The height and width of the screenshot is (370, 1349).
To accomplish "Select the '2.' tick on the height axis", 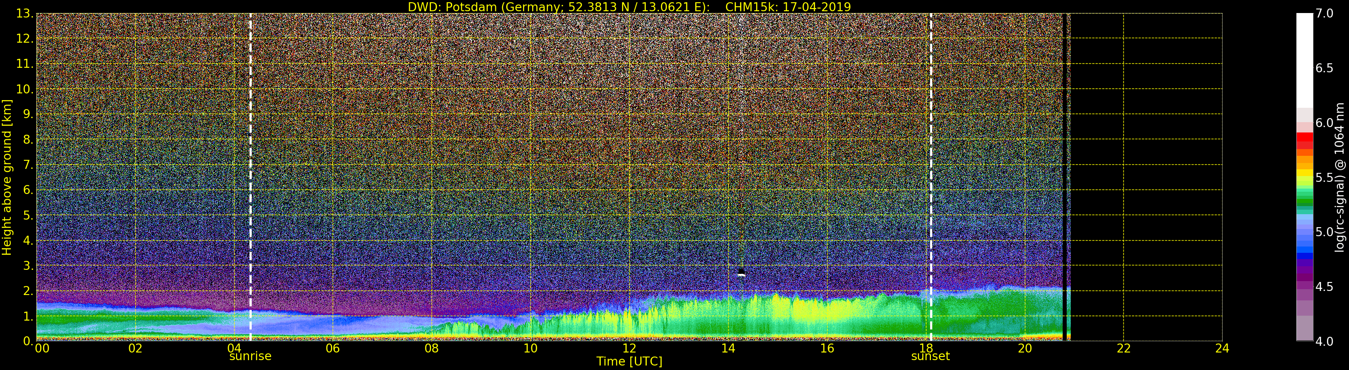I will [28, 291].
